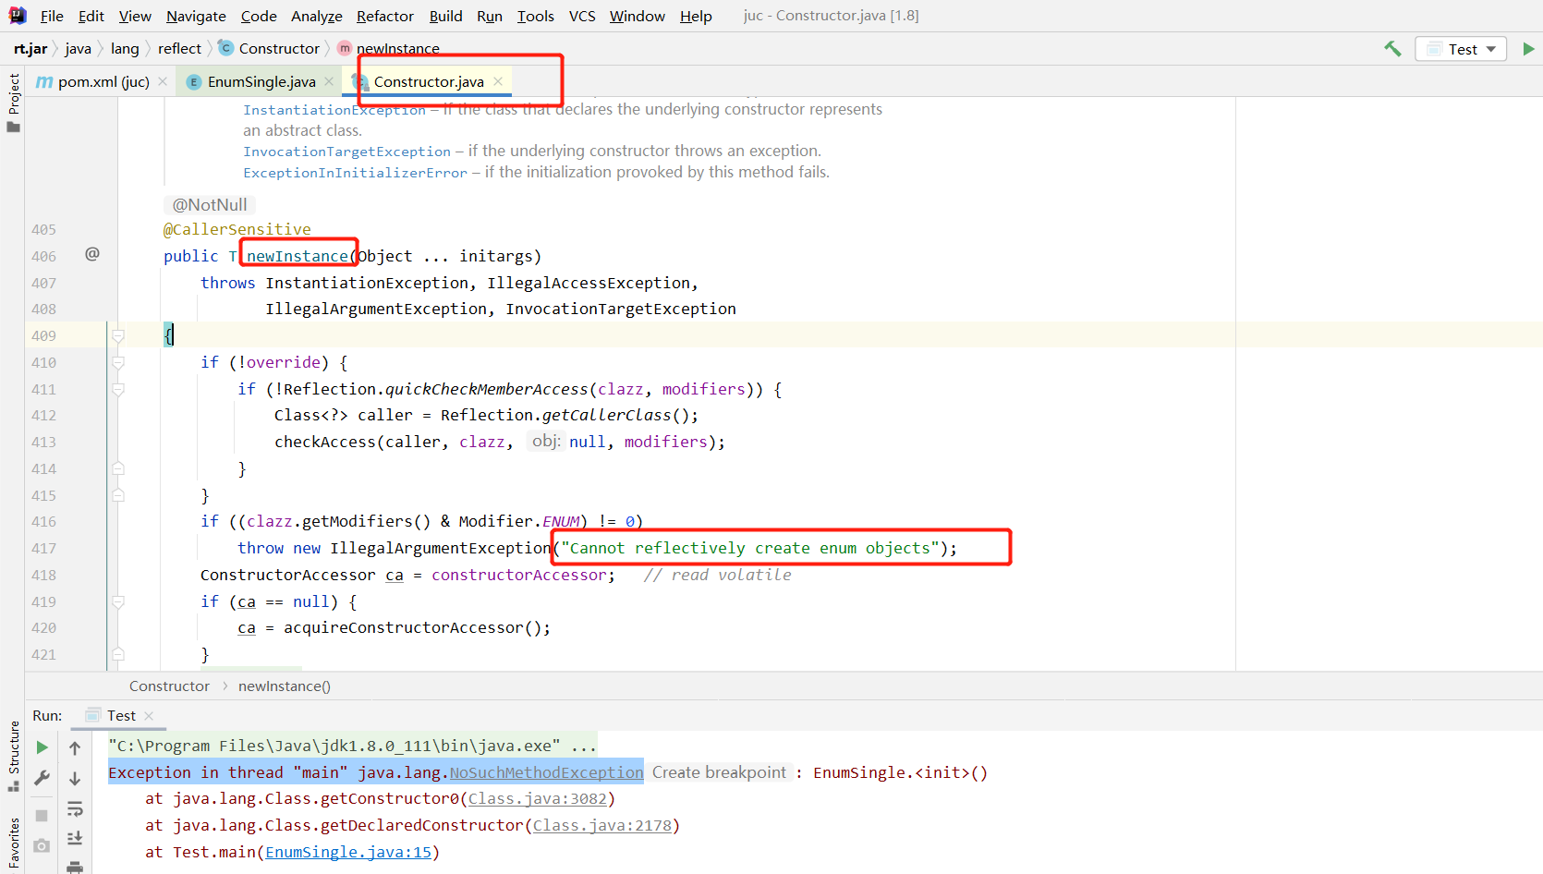This screenshot has height=874, width=1543.
Task: Click the rt.jar breadcrumb
Action: (30, 48)
